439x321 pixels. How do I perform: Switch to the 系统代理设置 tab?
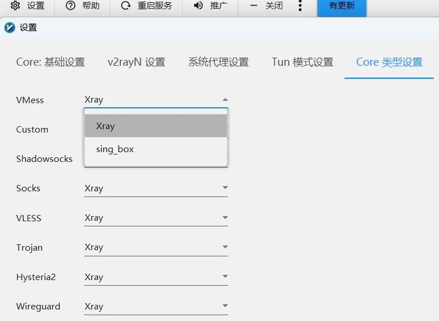click(218, 62)
